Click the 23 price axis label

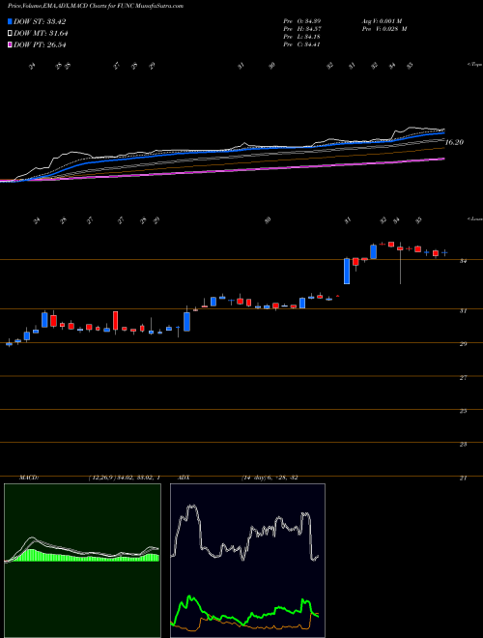463,445
